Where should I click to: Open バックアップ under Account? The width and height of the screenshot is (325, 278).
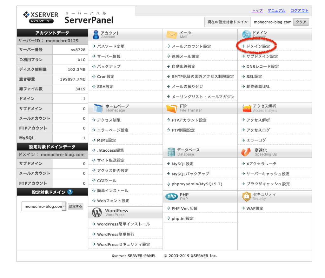tap(109, 66)
